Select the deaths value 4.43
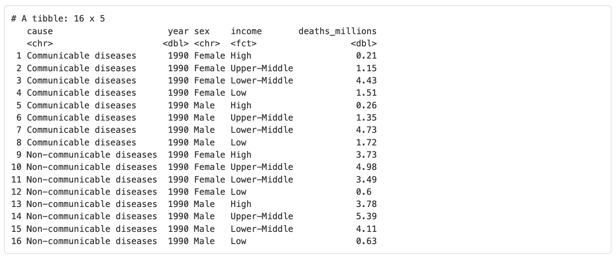This screenshot has width=616, height=258. pyautogui.click(x=366, y=81)
